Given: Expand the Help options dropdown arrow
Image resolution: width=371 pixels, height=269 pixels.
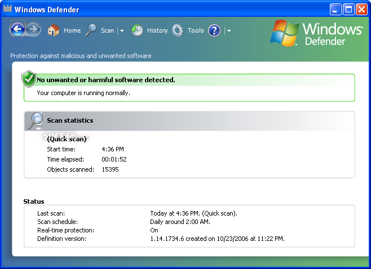Looking at the screenshot, I should coord(229,31).
